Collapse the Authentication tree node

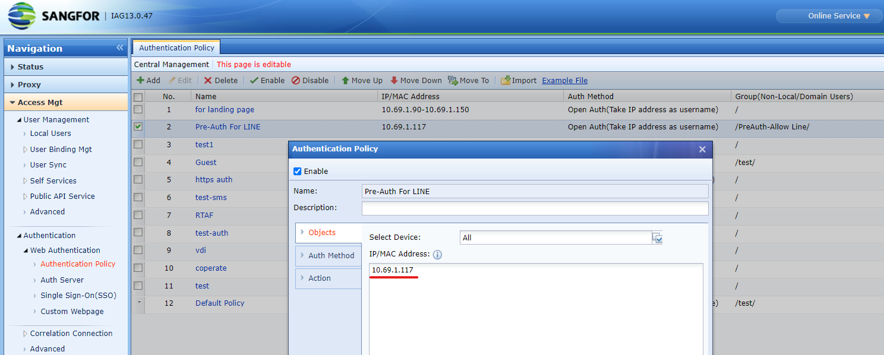(x=20, y=236)
